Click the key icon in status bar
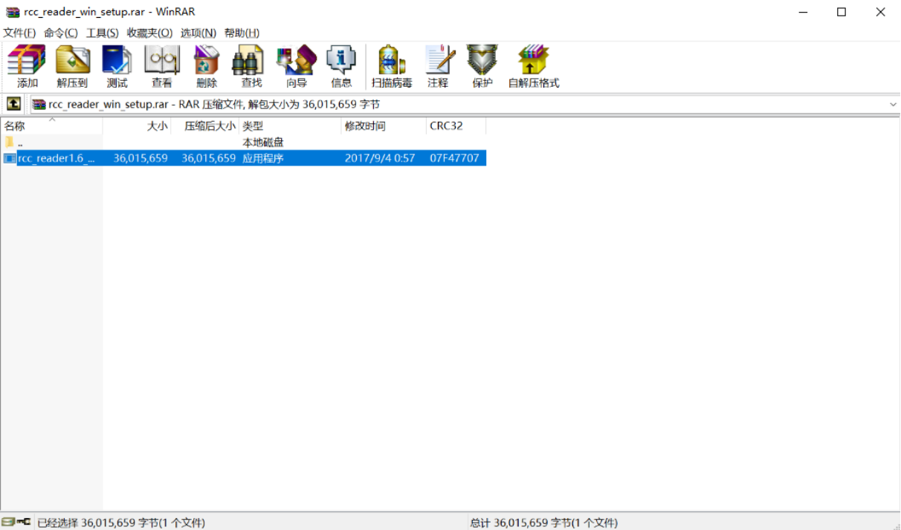This screenshot has height=530, width=901. click(24, 523)
